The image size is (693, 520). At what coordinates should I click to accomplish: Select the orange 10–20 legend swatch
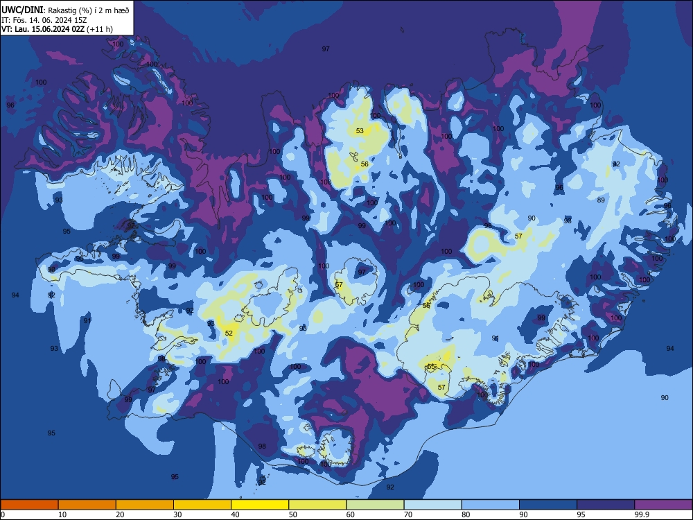pos(87,505)
